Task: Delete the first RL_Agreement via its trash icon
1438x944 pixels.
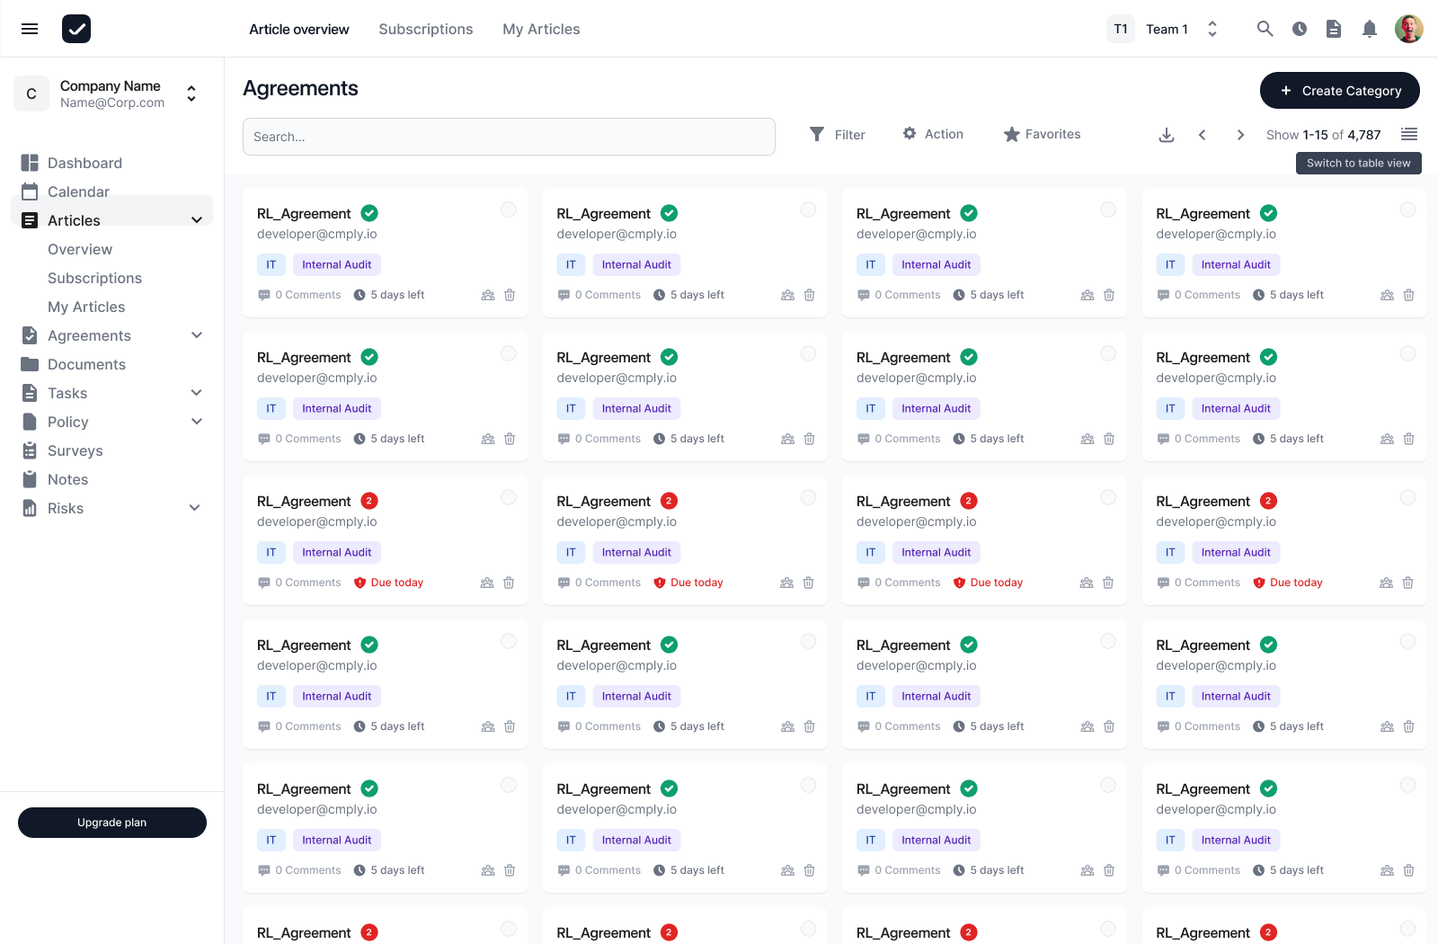Action: (510, 294)
